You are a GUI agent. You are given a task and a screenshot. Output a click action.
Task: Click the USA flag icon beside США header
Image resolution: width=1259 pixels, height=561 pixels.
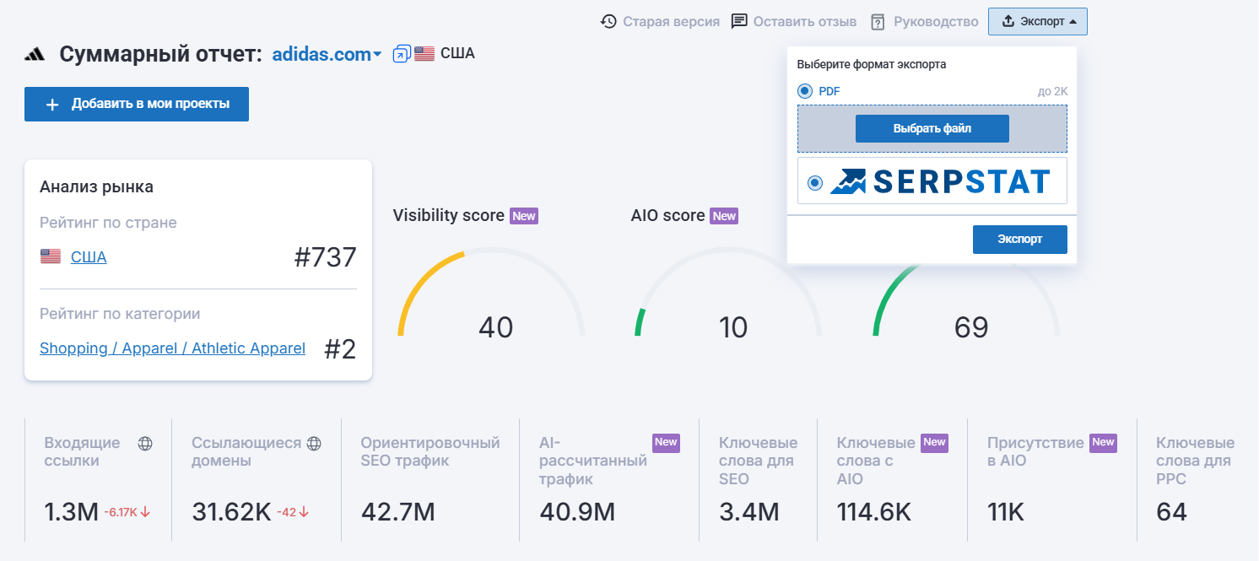[424, 54]
